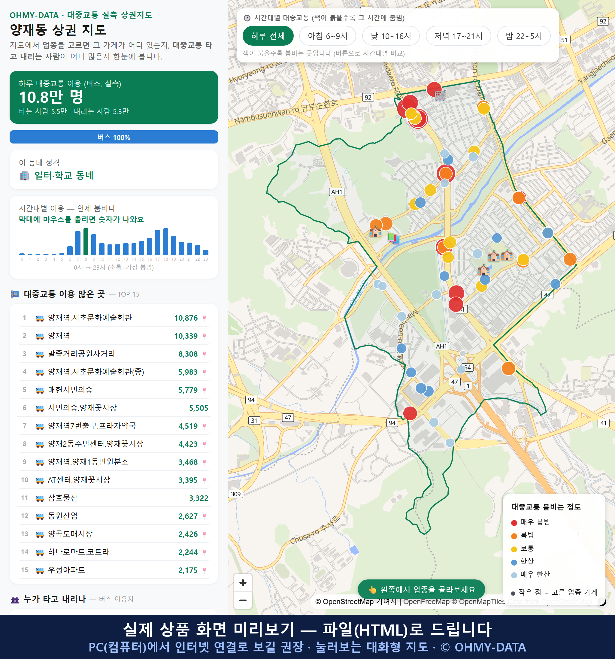Click the pin icon beside the 10,876 count

pos(204,318)
